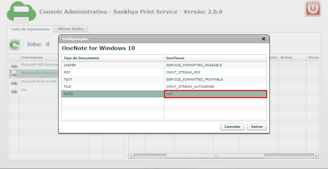This screenshot has width=328, height=169.
Task: Click SERVICE_FORMATTED_PAGEABLE DocFlavor cell
Action: pyautogui.click(x=215, y=65)
